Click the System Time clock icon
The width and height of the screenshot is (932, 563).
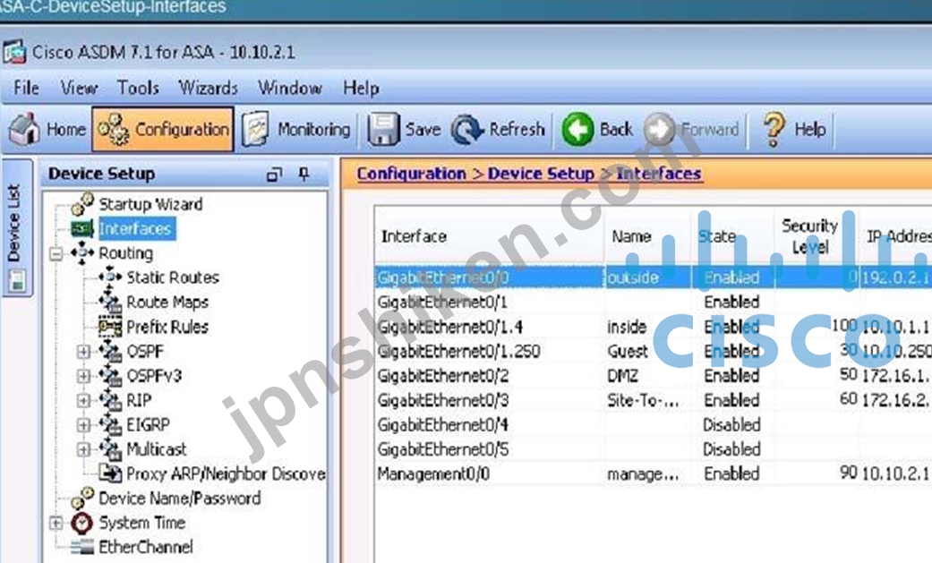coord(82,523)
